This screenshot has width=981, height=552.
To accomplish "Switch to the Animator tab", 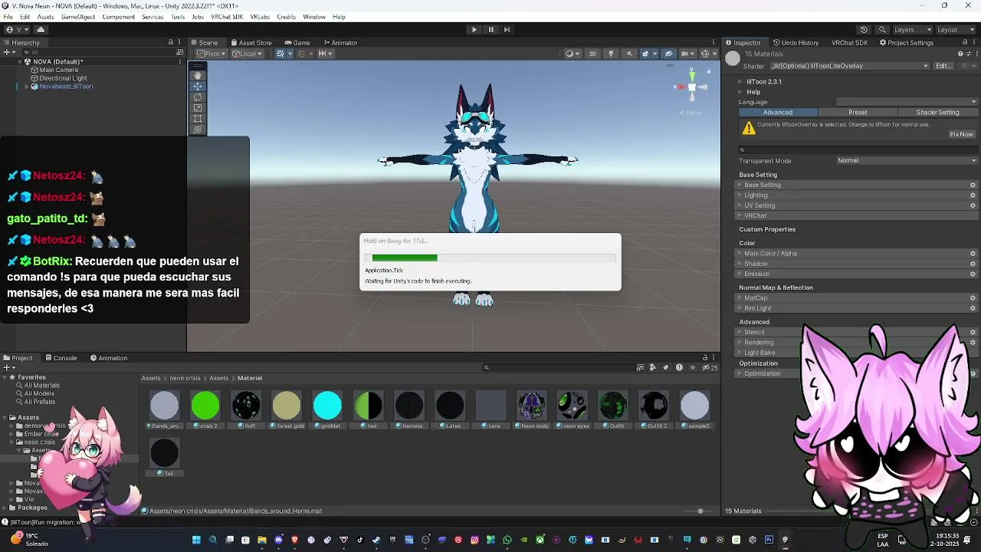I will click(340, 42).
